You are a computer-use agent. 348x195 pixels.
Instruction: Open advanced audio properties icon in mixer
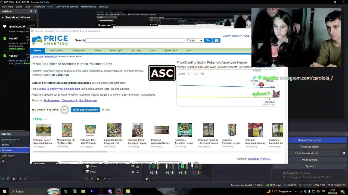[147, 179]
